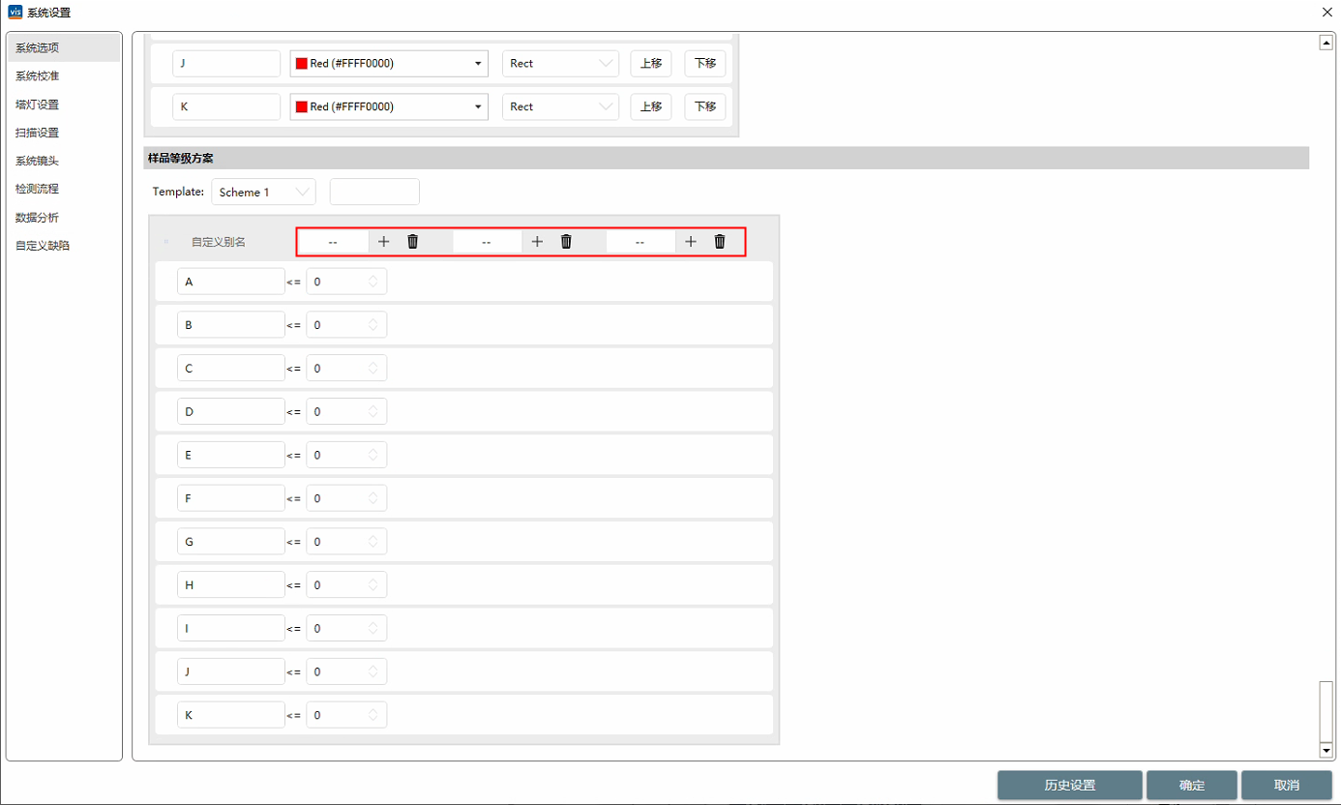Screen dimensions: 1341x805
Task: Open the color dropdown in row J
Action: tap(389, 64)
